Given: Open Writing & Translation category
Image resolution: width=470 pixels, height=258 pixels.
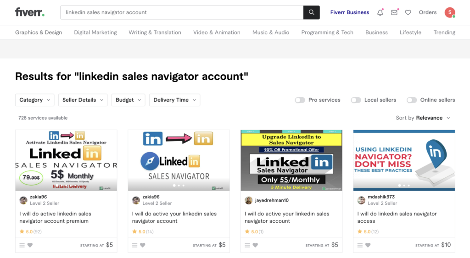Looking at the screenshot, I should pos(155,33).
